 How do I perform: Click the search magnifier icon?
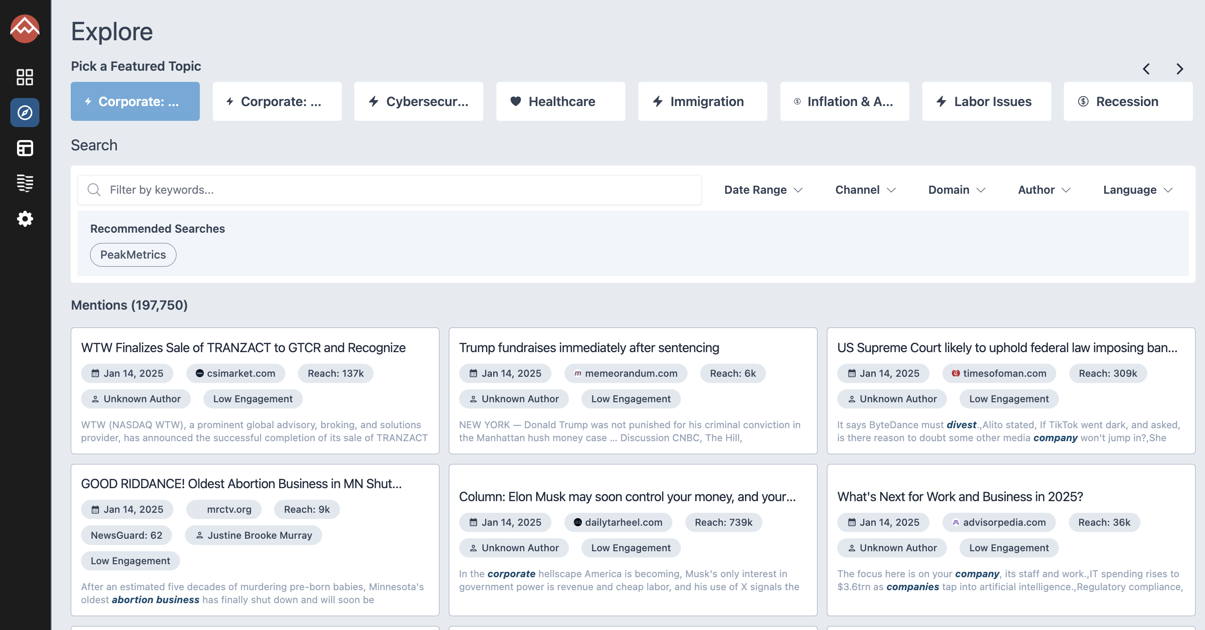pos(94,190)
